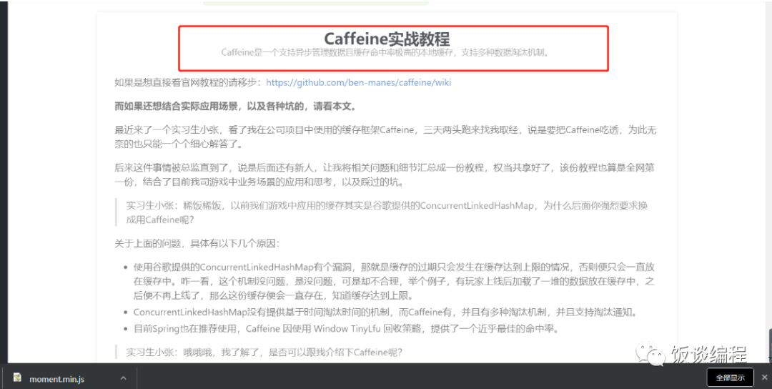Viewport: 772px width, 389px height.
Task: Click bullet starting 目前Spring也在推荐使用
Action: pyautogui.click(x=347, y=329)
